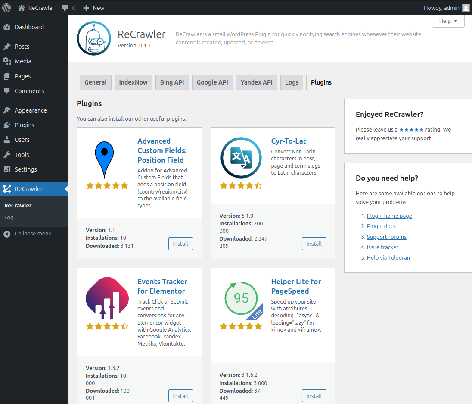Switch to the IndexNow tab

coord(134,82)
